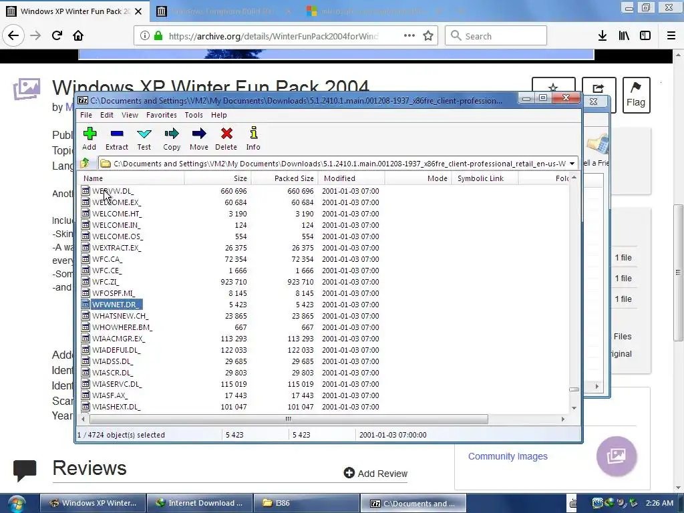Click the 7-Zip horizontal scrollbar thumb
Image resolution: width=684 pixels, height=513 pixels.
(289, 419)
